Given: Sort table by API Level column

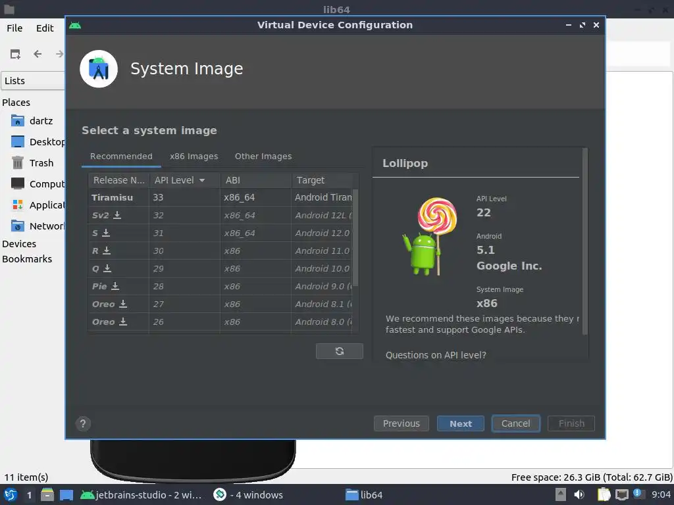Looking at the screenshot, I should tap(184, 180).
